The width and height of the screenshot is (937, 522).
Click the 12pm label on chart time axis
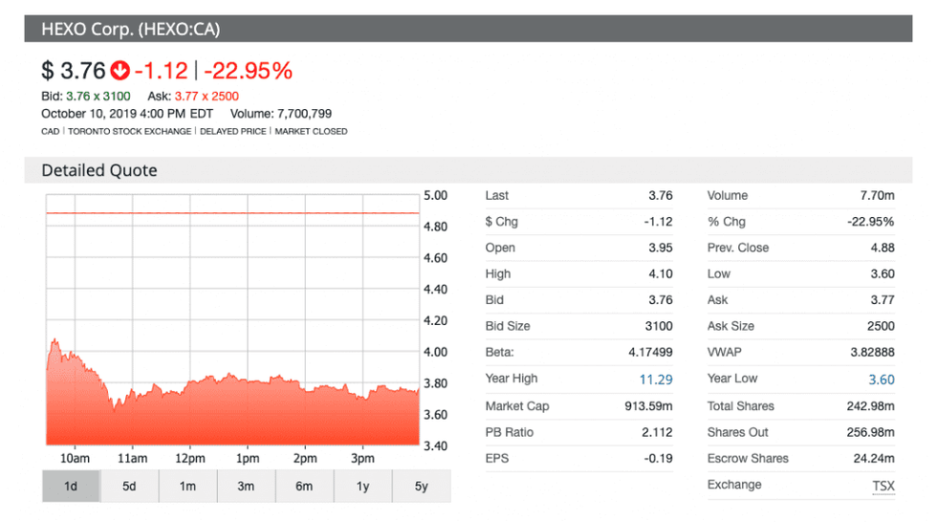(189, 458)
